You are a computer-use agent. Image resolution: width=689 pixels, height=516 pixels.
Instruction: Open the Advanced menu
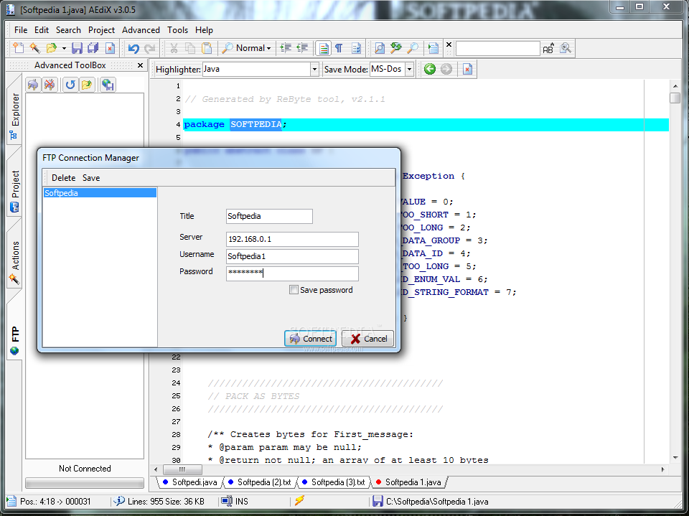point(141,30)
